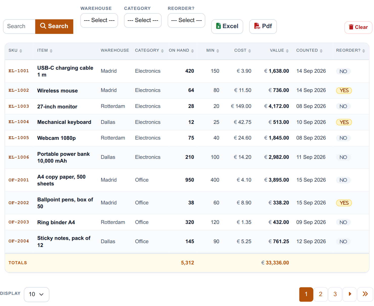Select item A4 copy paper, 500 sheets

coord(61,180)
